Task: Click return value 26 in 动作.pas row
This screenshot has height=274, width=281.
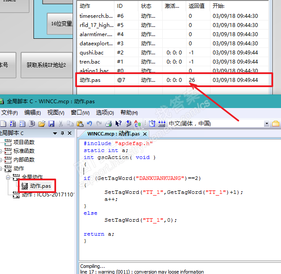Action: [192, 80]
